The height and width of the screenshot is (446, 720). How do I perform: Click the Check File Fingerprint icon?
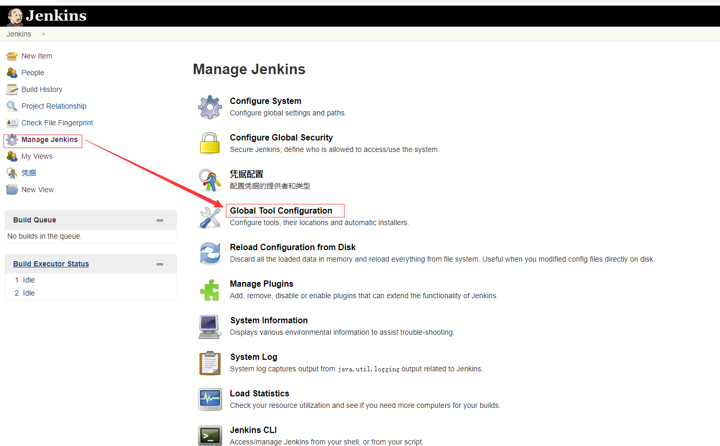(12, 123)
